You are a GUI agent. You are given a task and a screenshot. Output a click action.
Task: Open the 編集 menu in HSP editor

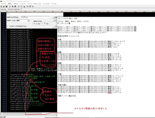point(10,4)
